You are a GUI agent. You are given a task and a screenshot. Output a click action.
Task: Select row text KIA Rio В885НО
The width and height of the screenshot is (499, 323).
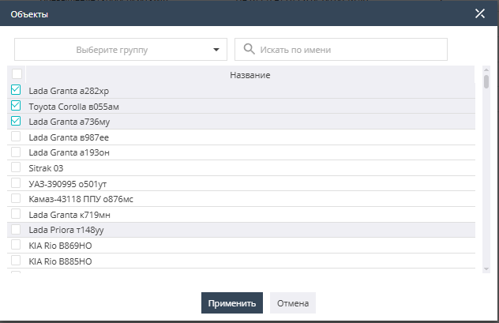click(60, 261)
